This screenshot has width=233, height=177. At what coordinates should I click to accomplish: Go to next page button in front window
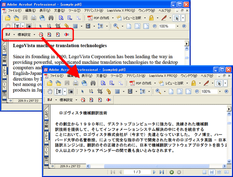pyautogui.click(x=154, y=172)
